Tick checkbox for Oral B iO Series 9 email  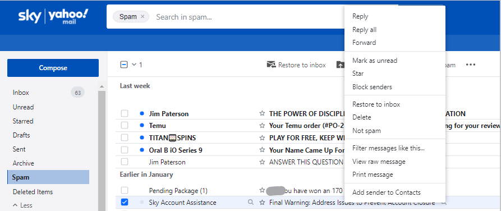125,150
